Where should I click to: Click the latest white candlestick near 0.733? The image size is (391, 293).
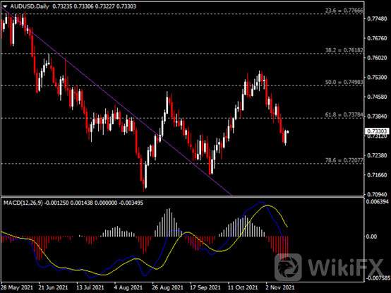click(x=286, y=137)
